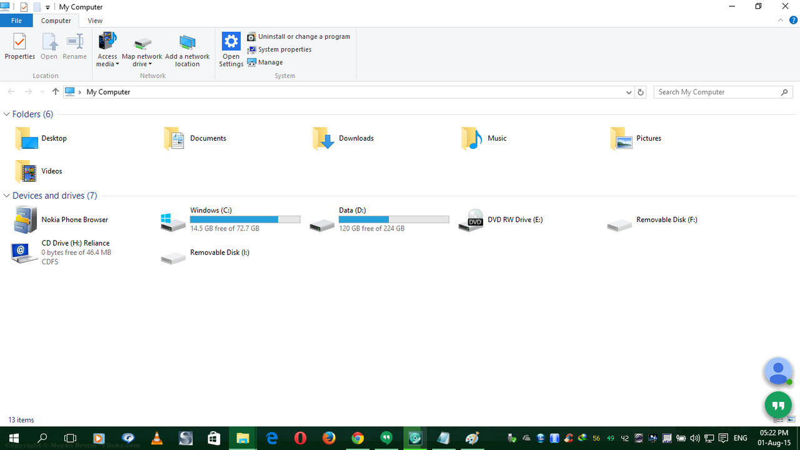Open Task View on taskbar
This screenshot has height=450, width=800.
pos(71,438)
